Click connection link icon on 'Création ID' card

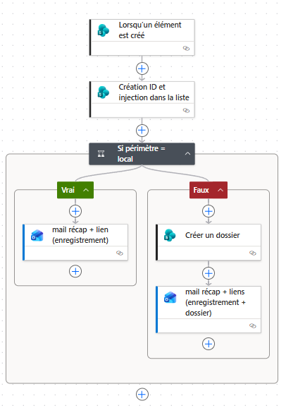pyautogui.click(x=186, y=110)
